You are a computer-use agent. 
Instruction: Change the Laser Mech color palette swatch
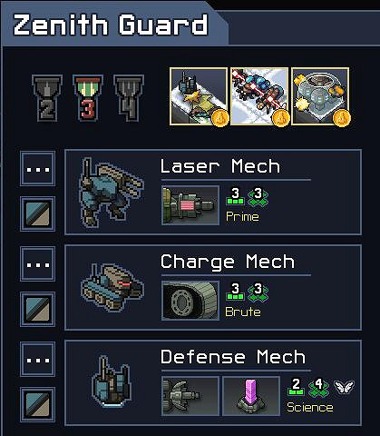(37, 213)
